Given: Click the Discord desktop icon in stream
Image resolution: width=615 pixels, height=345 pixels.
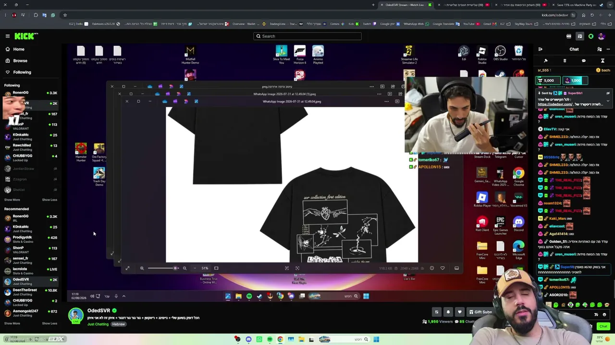Looking at the screenshot, I should tap(518, 223).
